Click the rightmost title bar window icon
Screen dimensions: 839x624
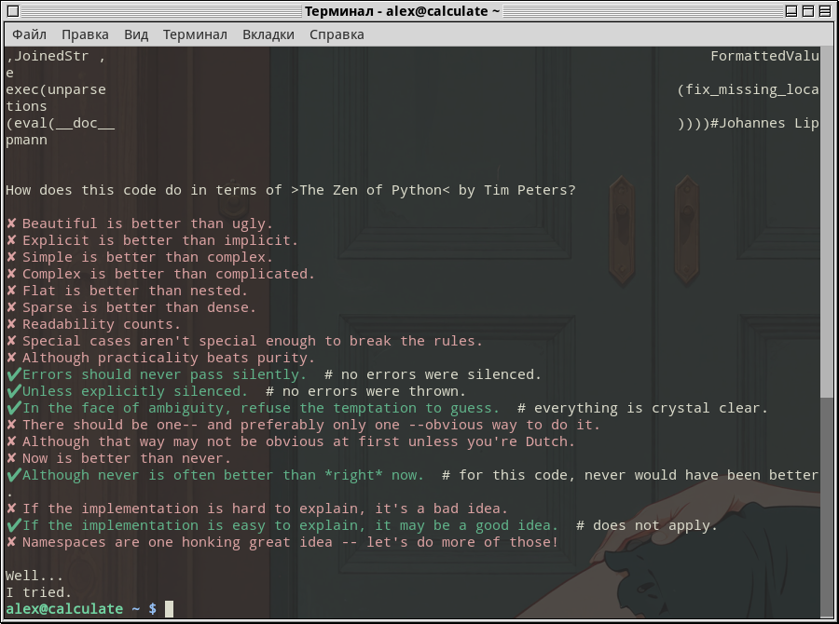coord(825,11)
